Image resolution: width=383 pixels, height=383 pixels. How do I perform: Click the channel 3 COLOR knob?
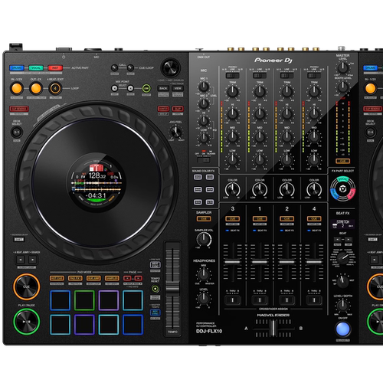pos(232,190)
